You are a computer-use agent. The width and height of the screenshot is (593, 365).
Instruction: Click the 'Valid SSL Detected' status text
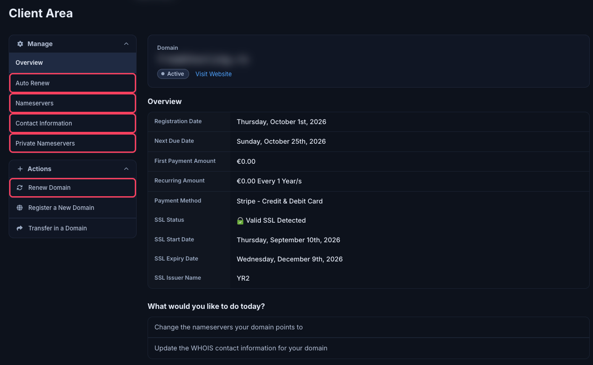(x=276, y=220)
